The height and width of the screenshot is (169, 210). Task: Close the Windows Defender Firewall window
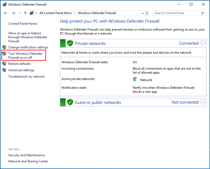pos(203,5)
